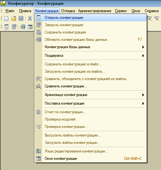Select Открыть конфигурацию menu entry
161x170 pixels.
click(90, 18)
